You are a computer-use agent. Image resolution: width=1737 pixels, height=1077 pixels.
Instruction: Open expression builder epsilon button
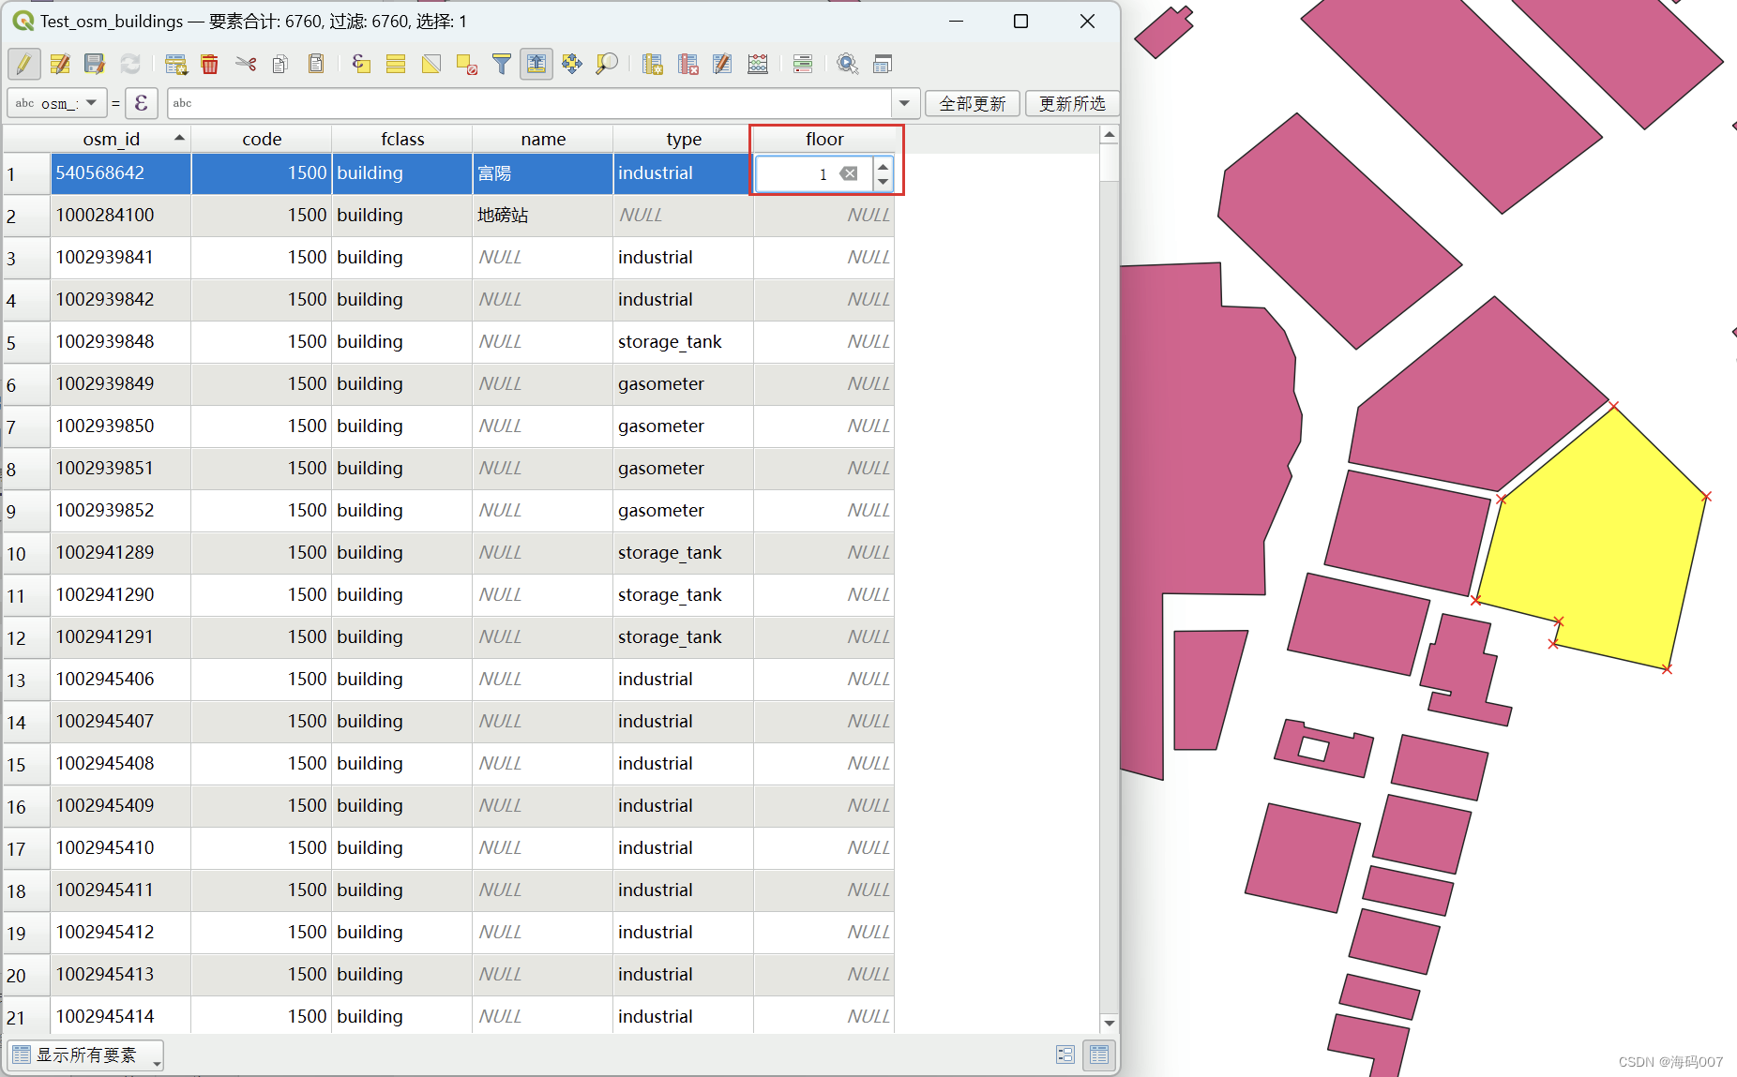(141, 103)
